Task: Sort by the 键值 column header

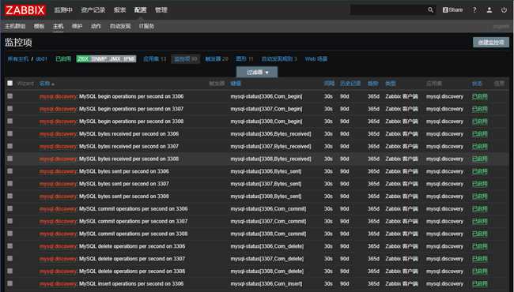Action: click(236, 84)
